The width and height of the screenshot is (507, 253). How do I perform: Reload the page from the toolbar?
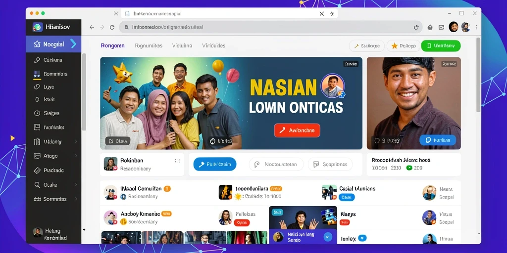112,28
